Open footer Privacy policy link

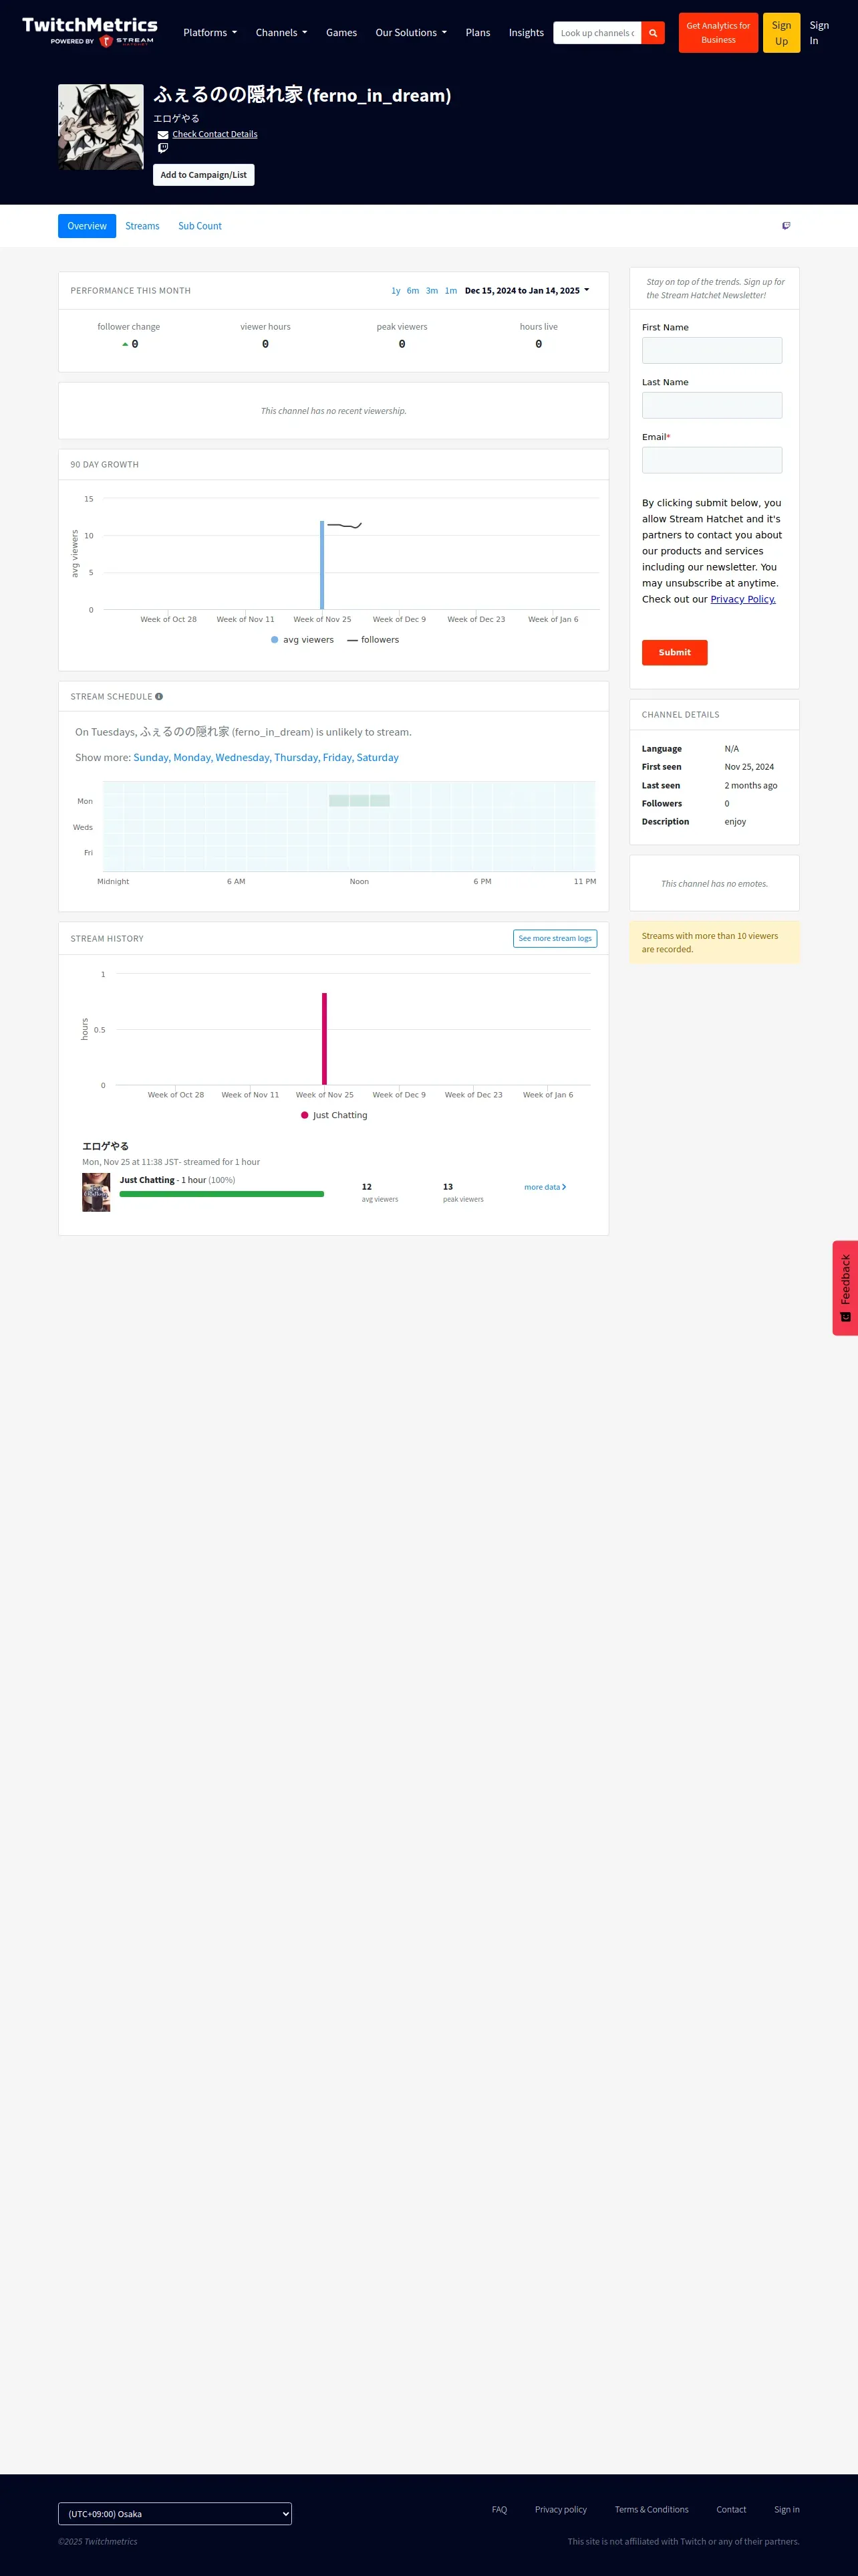561,2509
